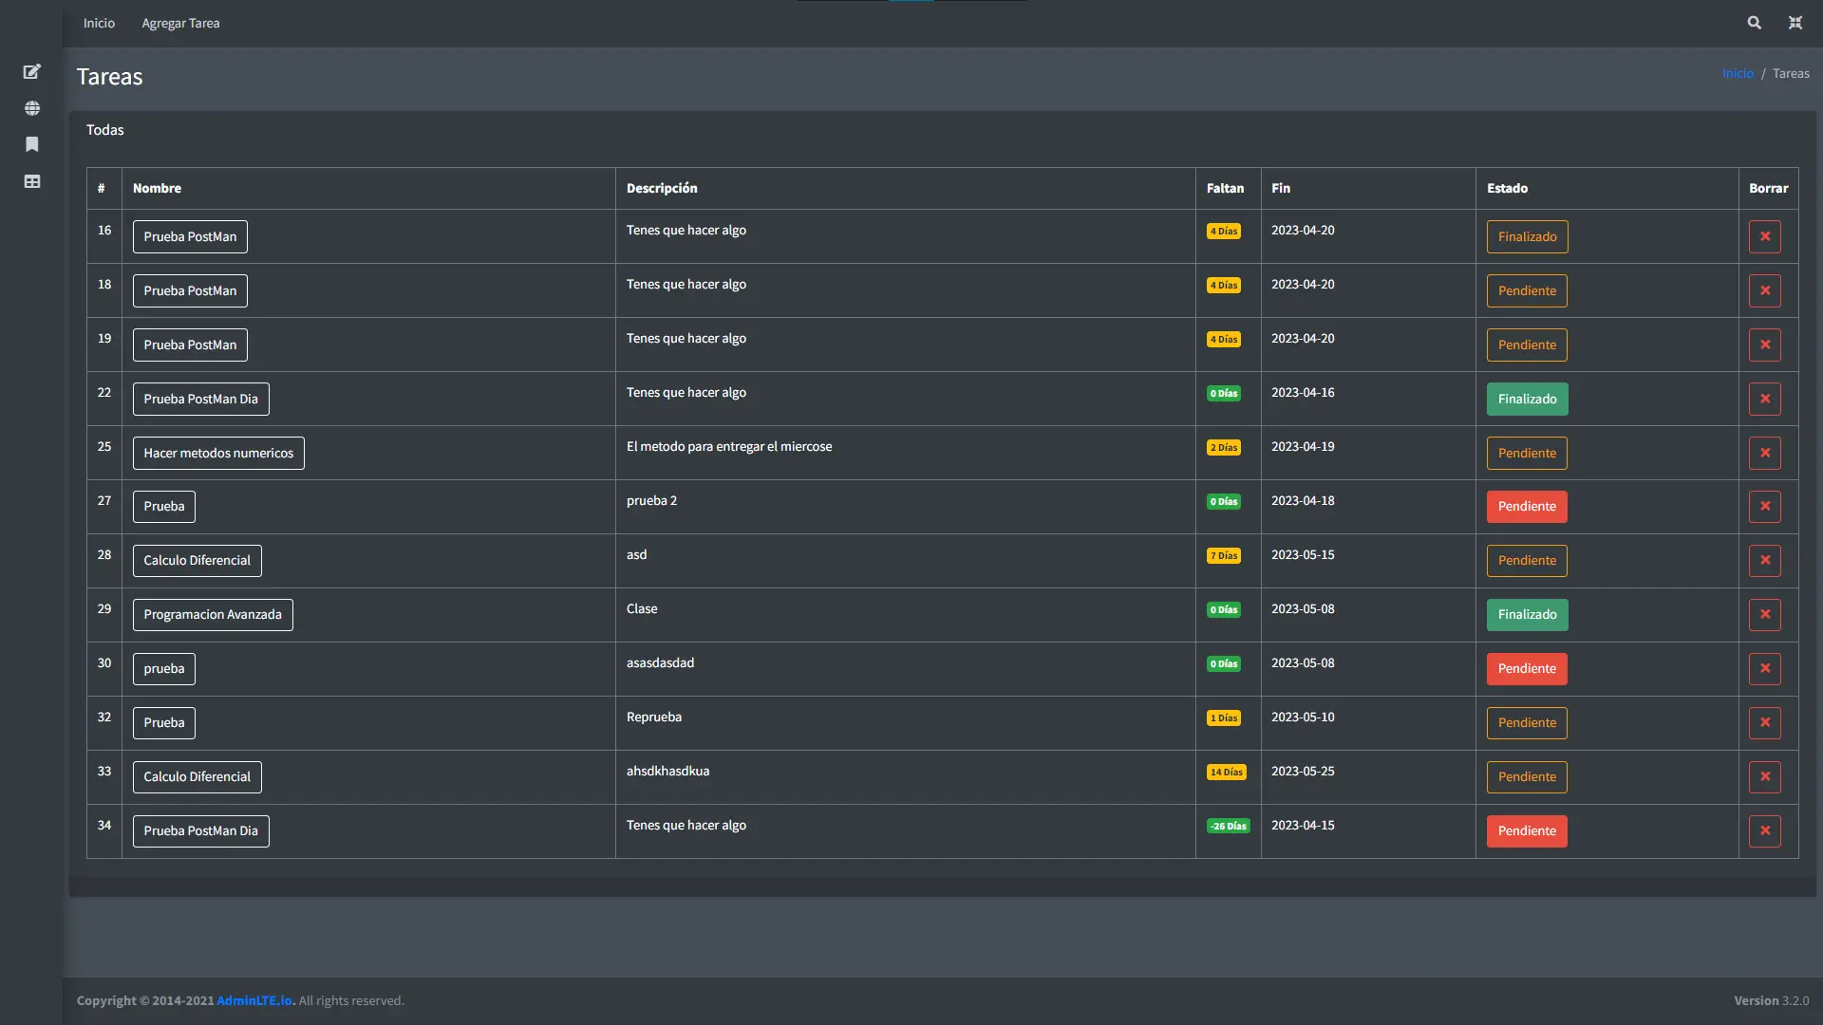The image size is (1823, 1025).
Task: Toggle red Pendiente status for task 34
Action: 1527,830
